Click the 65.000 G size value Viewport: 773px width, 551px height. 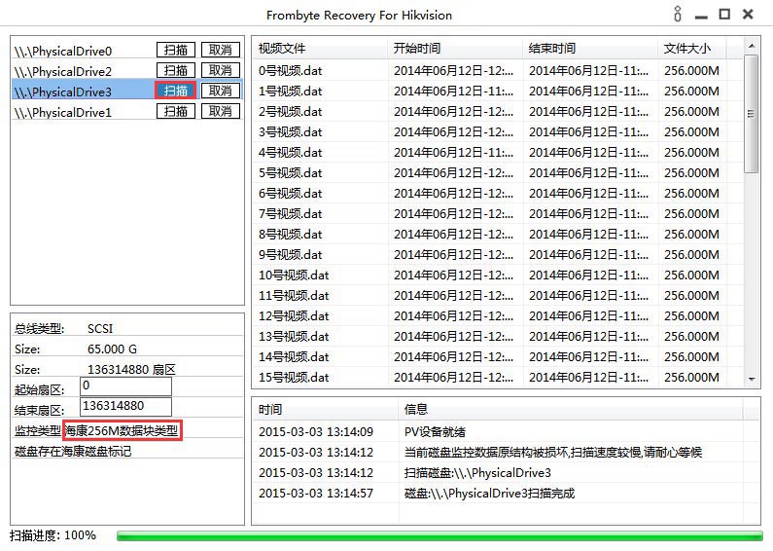click(113, 349)
